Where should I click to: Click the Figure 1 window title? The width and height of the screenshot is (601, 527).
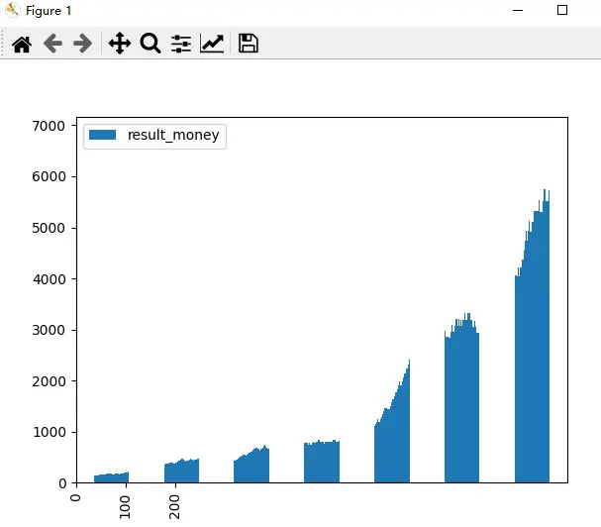48,10
